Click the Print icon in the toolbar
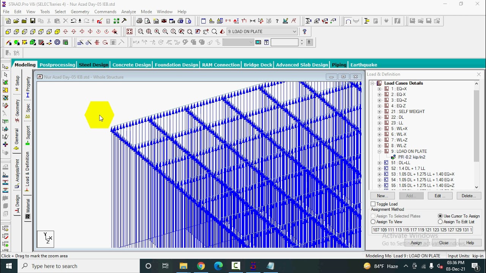486x273 pixels. point(139,21)
